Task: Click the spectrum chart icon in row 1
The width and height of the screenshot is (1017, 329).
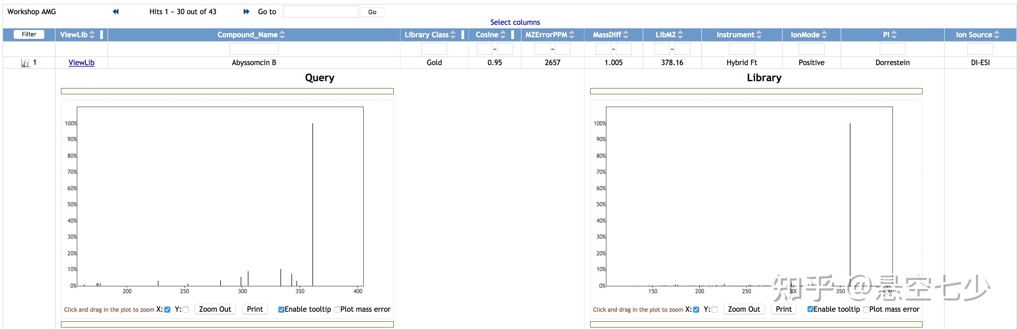Action: [25, 63]
